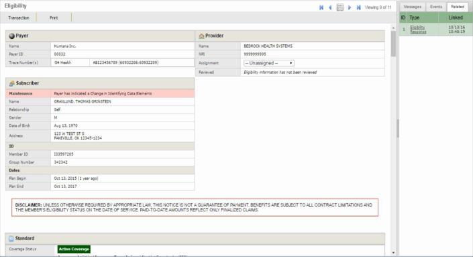
Task: Go to the next record arrow
Action: (350, 7)
